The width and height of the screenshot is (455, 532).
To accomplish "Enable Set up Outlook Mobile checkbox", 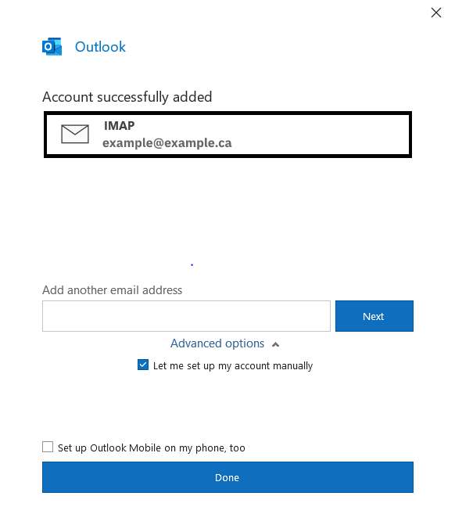I will pyautogui.click(x=48, y=447).
